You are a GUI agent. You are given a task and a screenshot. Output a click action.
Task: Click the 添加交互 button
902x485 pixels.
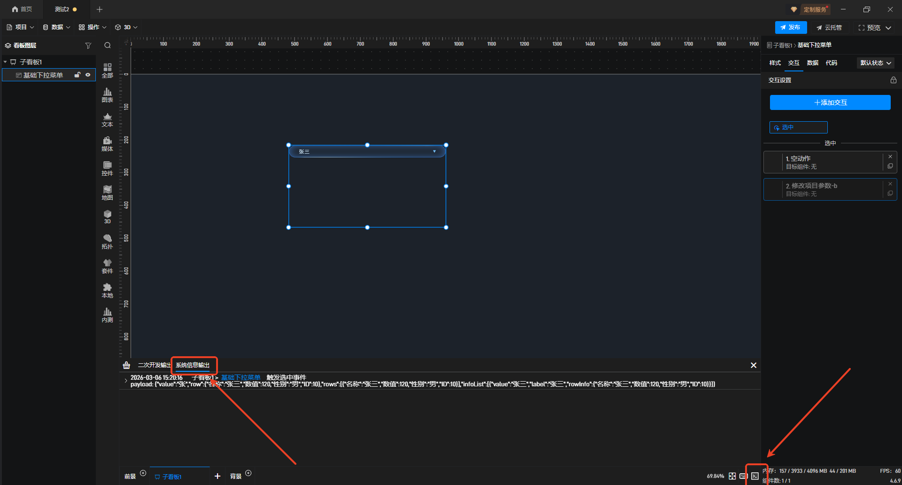point(830,102)
